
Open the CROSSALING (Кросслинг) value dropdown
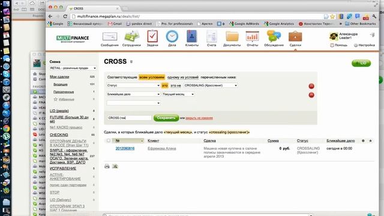coord(211,85)
